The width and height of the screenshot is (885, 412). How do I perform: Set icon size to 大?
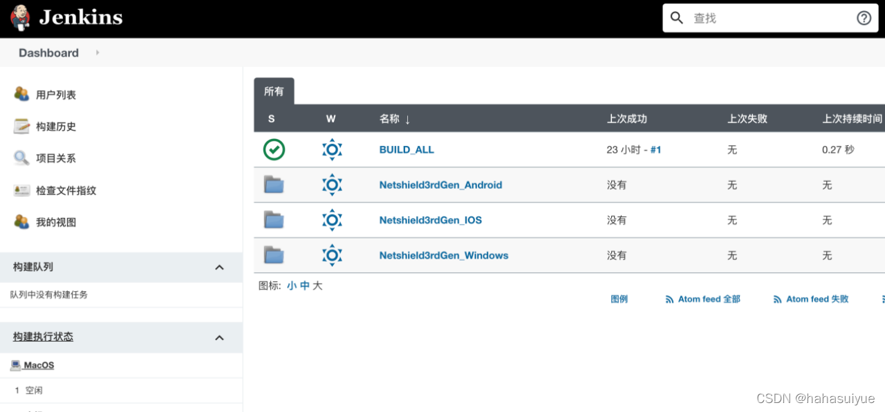317,285
